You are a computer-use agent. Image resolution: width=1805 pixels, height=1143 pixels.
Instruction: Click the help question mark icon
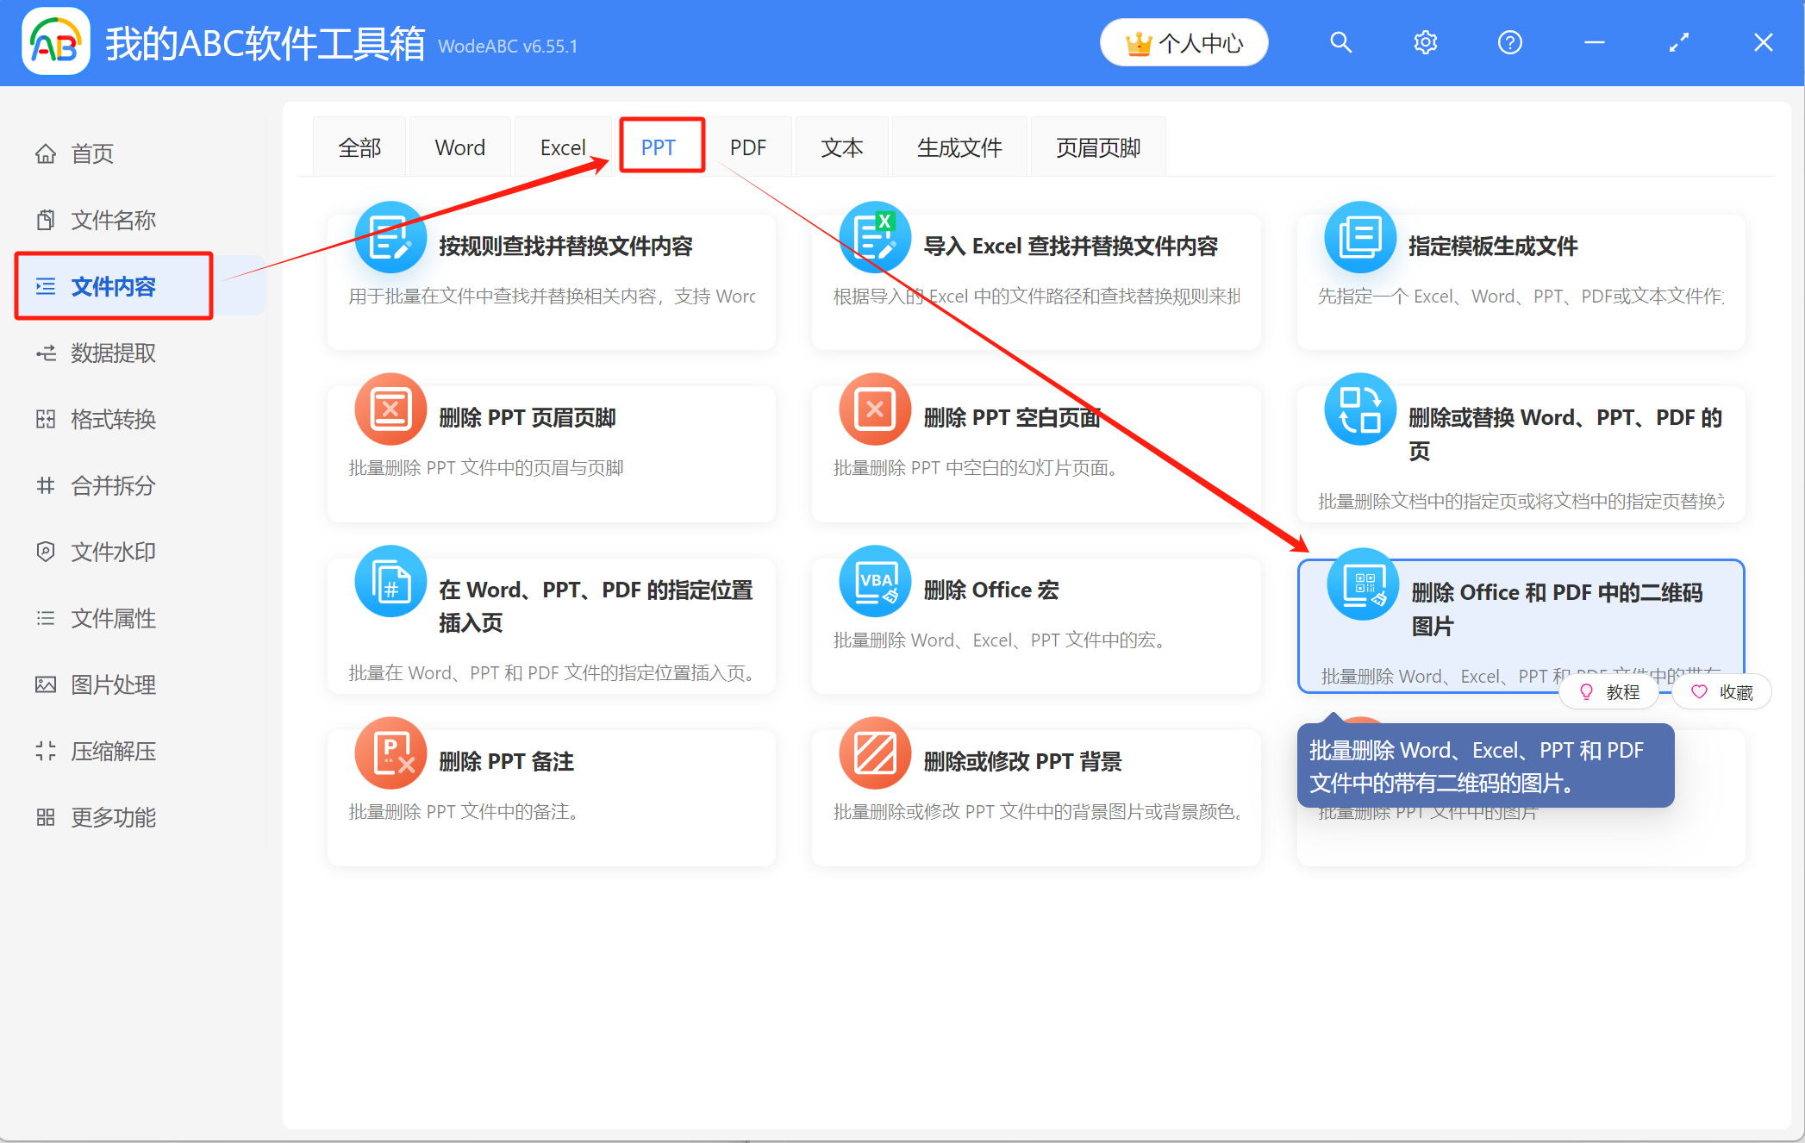pyautogui.click(x=1509, y=41)
